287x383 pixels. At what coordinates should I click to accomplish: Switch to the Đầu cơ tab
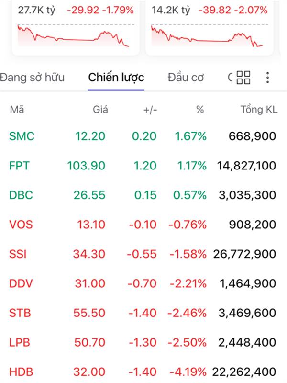(186, 78)
